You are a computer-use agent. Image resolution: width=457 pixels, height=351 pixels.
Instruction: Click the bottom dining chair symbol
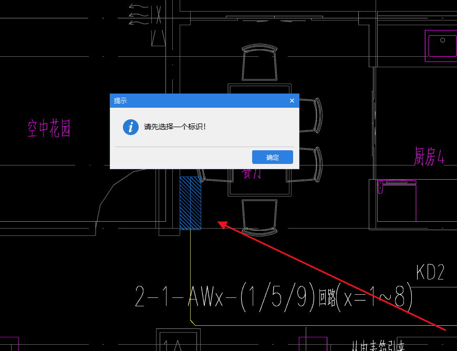click(259, 217)
